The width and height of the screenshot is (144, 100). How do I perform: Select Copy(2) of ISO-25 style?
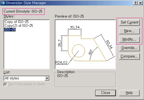(19, 26)
